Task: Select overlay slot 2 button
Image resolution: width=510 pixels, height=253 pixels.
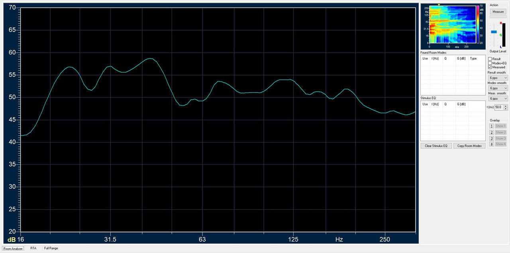Action: 492,132
